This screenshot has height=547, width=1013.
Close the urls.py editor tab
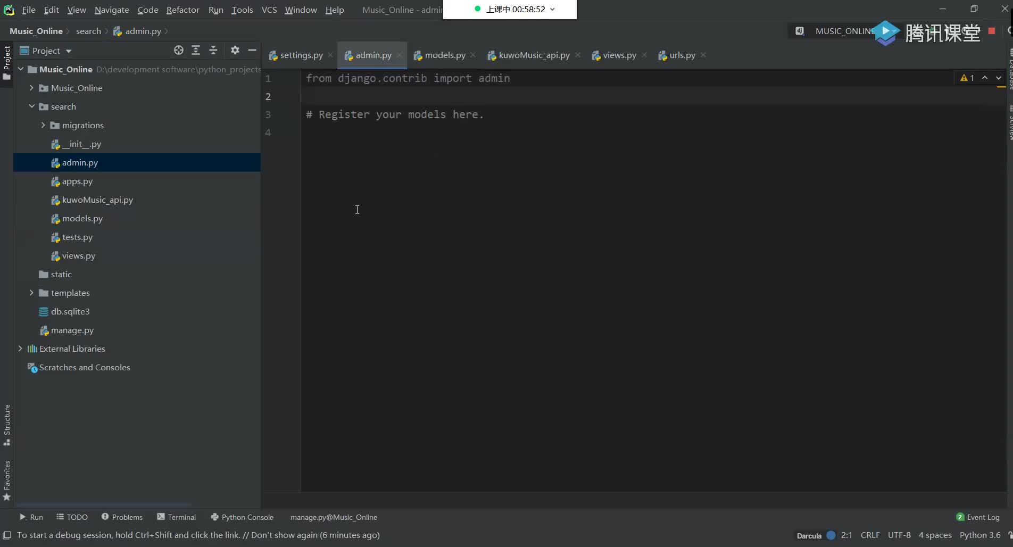coord(703,55)
